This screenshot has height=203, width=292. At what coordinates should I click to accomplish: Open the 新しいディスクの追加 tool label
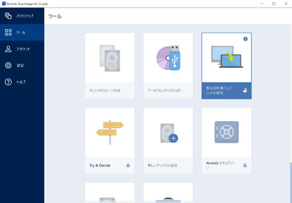(162, 165)
